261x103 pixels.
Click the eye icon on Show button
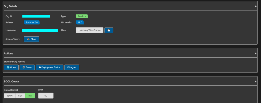28,39
